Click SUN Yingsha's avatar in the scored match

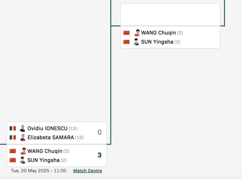click(x=23, y=160)
